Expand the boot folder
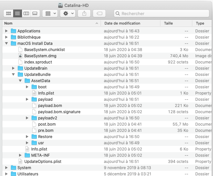Image resolution: width=213 pixels, height=176 pixels. click(27, 87)
